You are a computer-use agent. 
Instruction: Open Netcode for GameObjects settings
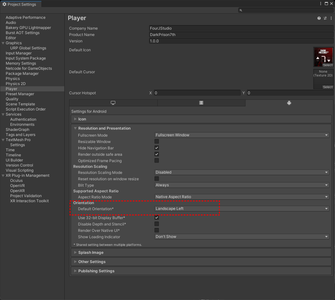(x=29, y=68)
